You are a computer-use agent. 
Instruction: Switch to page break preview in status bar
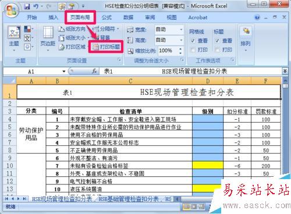201,206
